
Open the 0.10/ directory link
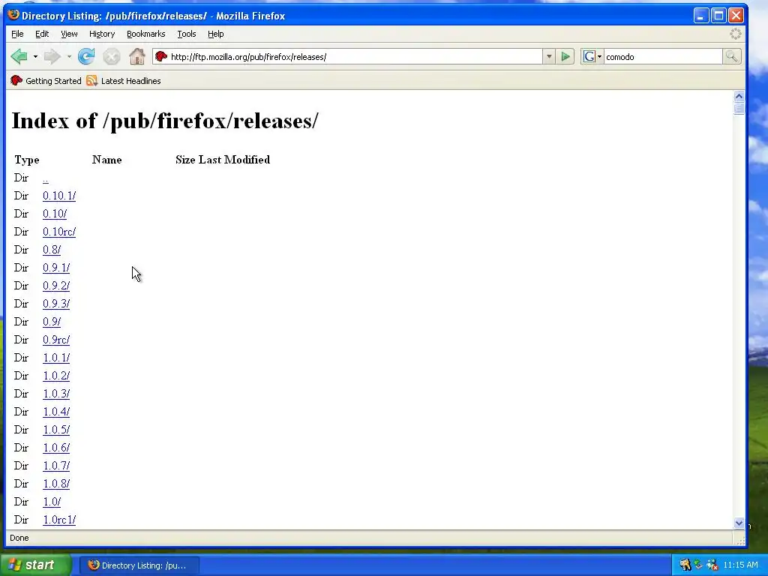[55, 214]
